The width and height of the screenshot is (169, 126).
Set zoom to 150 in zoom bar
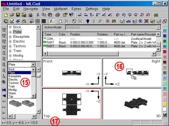[x=4, y=41]
